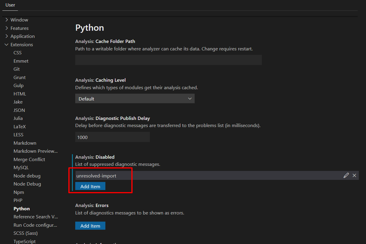Open Gulp extension settings

click(19, 86)
